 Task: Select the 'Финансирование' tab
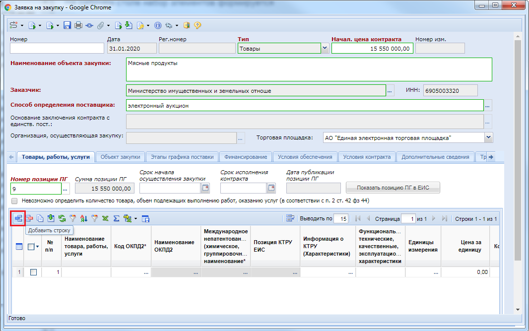pos(246,157)
